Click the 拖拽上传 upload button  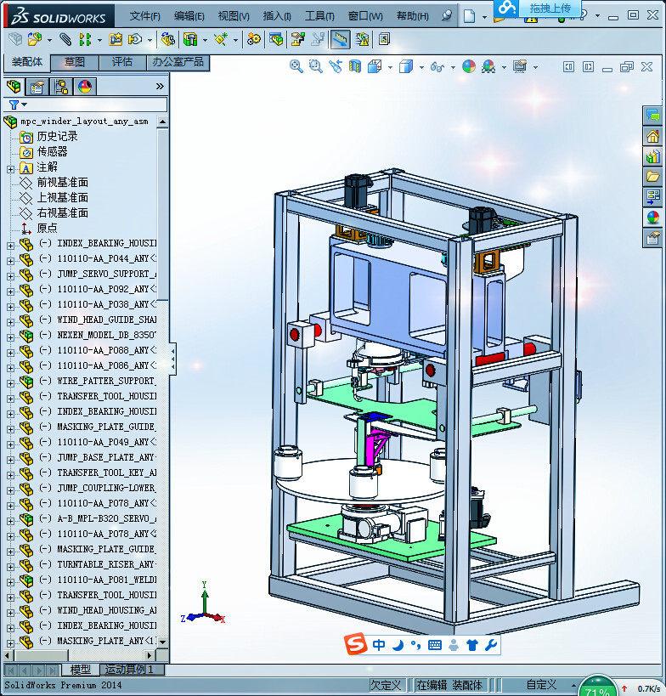(x=538, y=8)
